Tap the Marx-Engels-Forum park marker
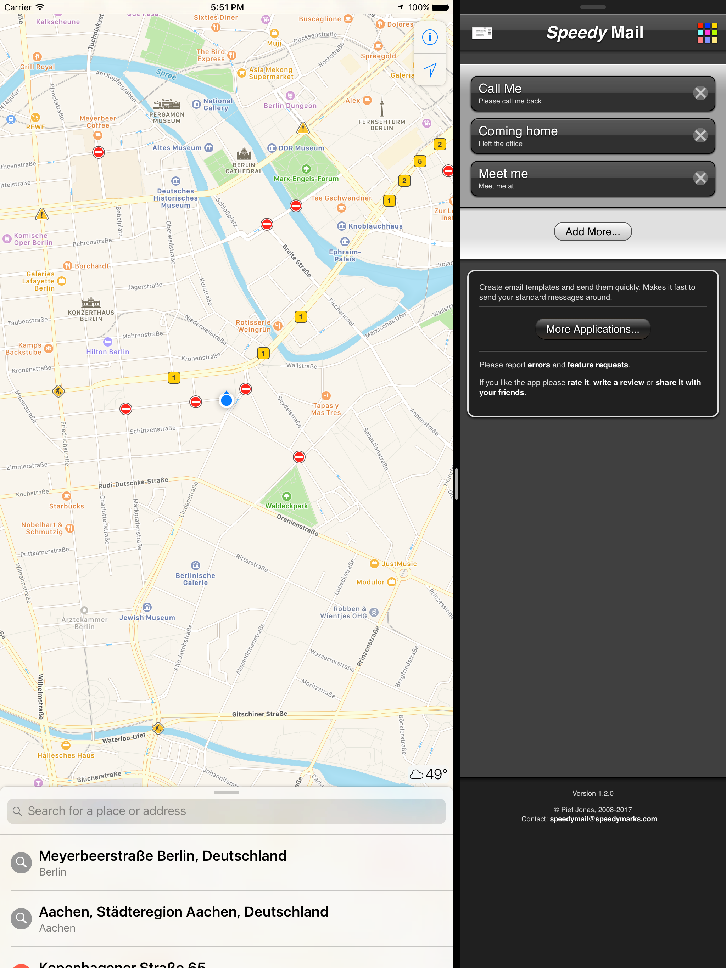The height and width of the screenshot is (968, 726). click(306, 169)
